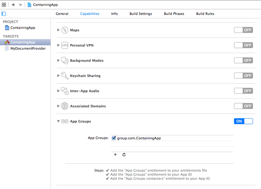The image size is (261, 189).
Task: Open the Build Settings tab
Action: click(141, 14)
